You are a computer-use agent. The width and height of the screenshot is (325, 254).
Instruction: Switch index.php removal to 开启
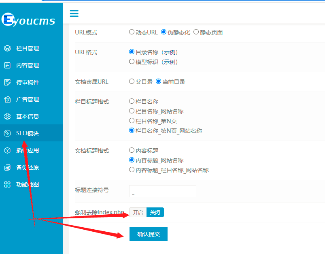138,212
